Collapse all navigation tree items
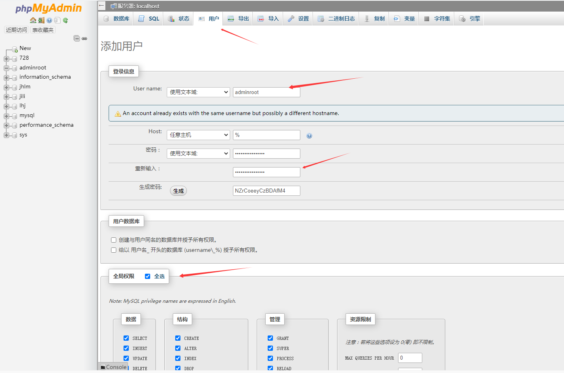The height and width of the screenshot is (373, 564). (x=77, y=38)
